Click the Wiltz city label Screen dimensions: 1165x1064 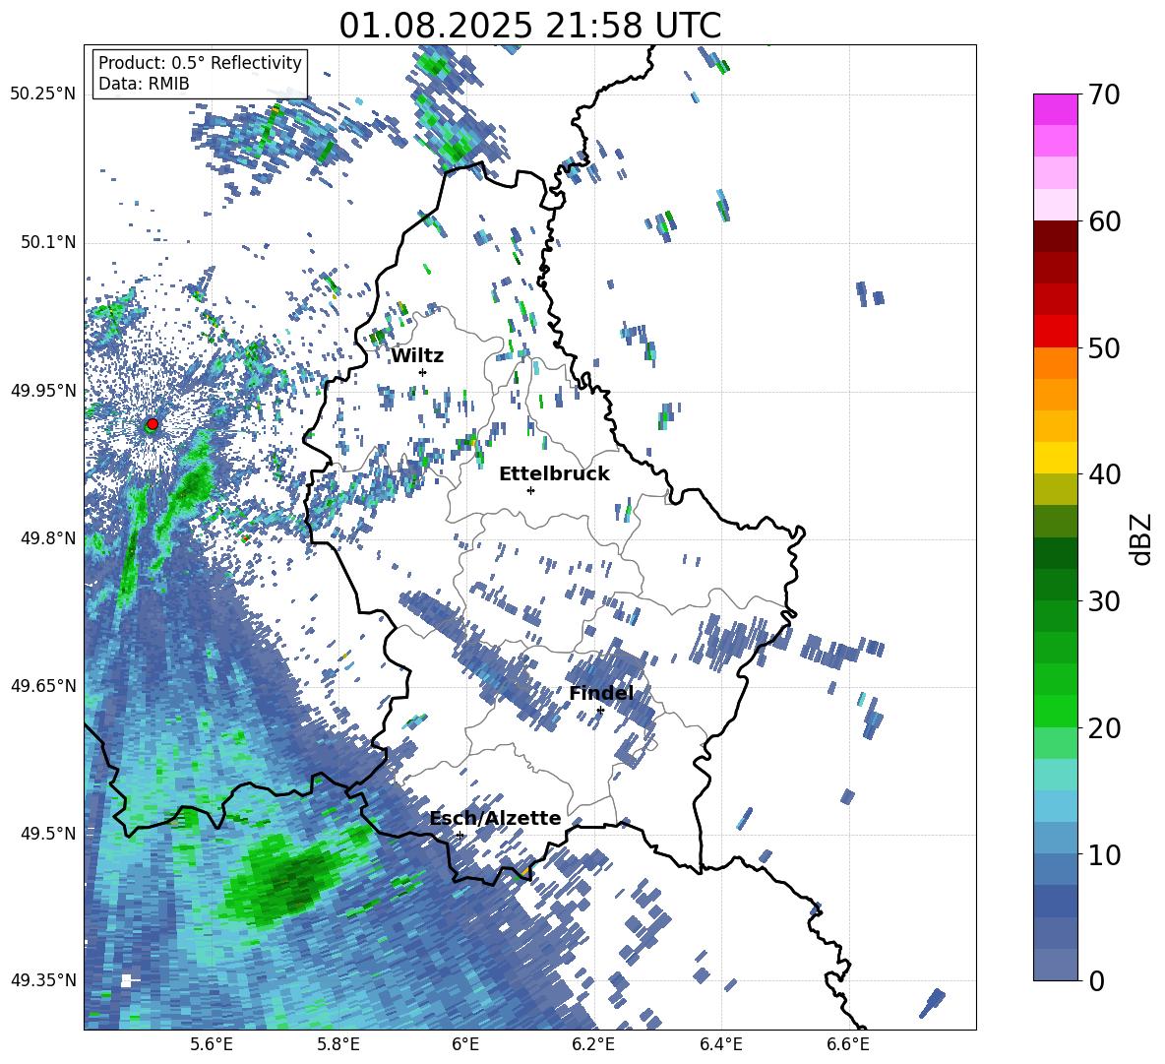point(417,356)
